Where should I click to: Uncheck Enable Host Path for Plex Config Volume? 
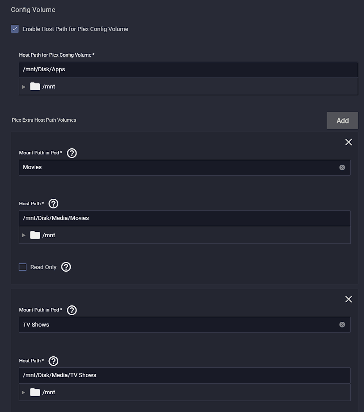coord(15,29)
